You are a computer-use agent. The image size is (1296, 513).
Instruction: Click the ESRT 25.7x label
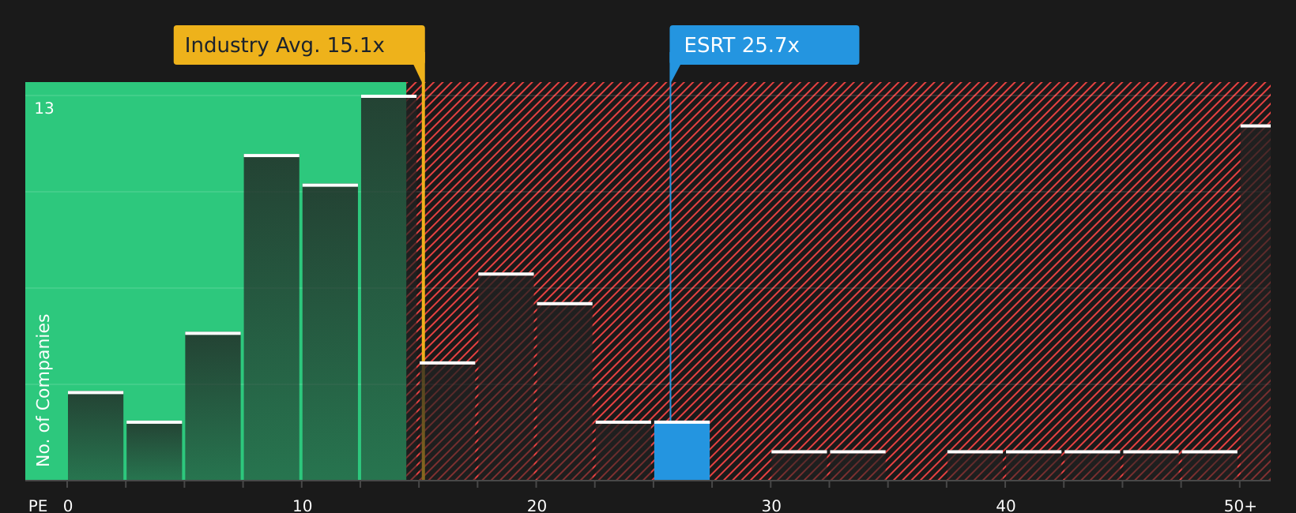(x=764, y=45)
